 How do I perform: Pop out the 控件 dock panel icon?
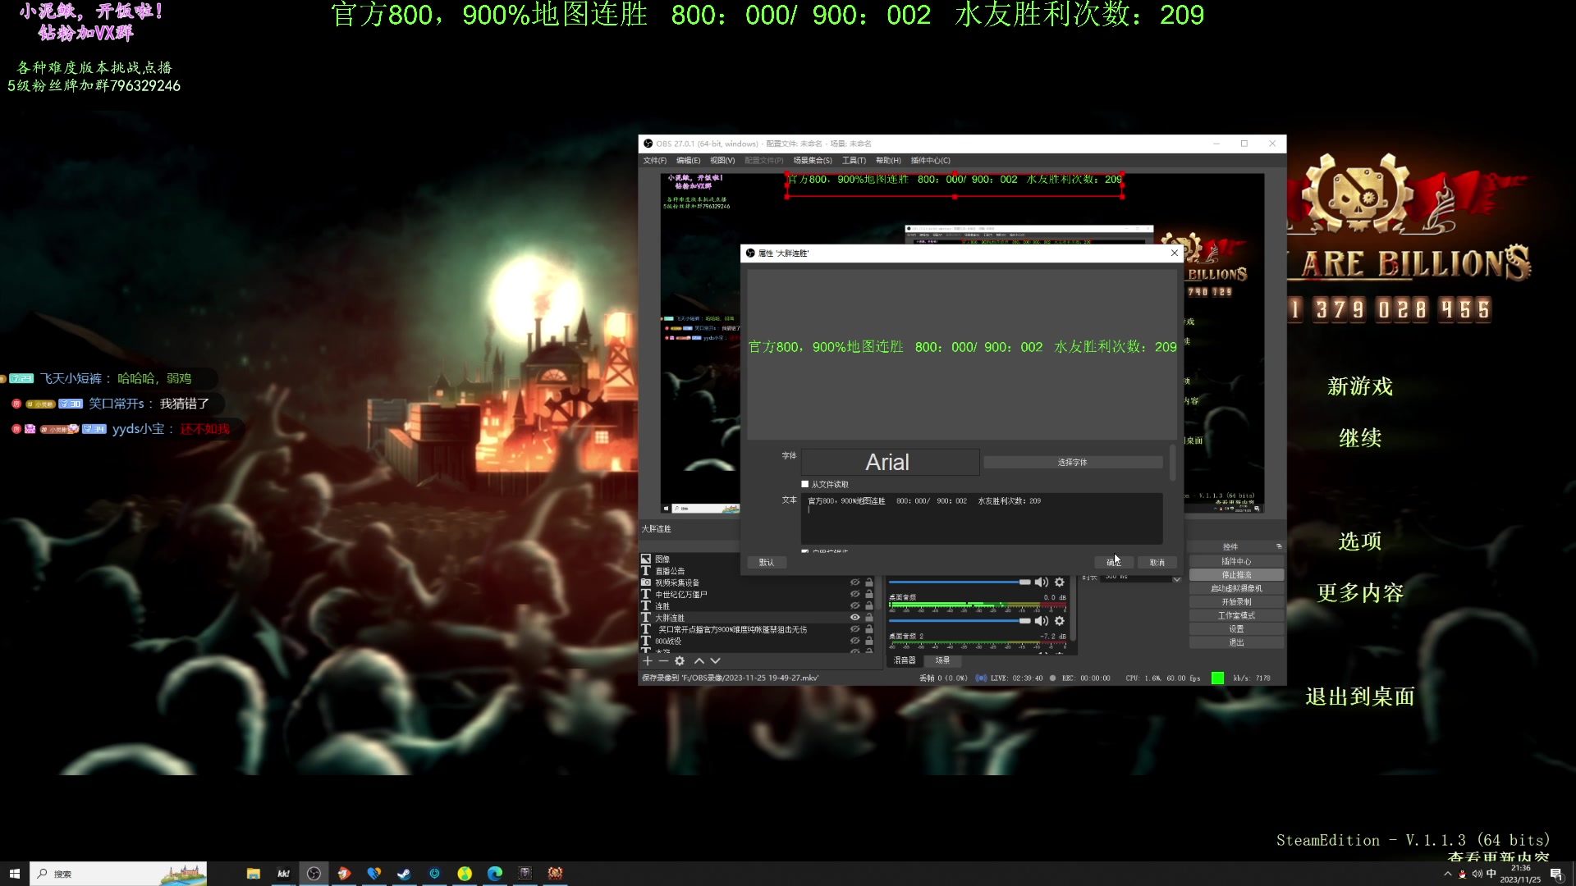1278,546
